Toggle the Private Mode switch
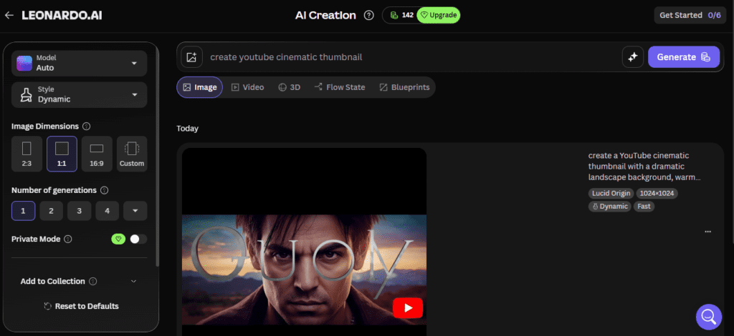The height and width of the screenshot is (336, 734). coord(138,239)
